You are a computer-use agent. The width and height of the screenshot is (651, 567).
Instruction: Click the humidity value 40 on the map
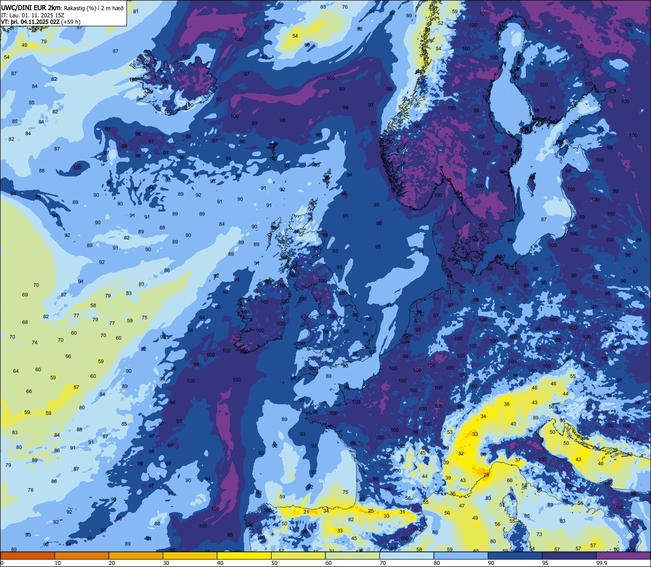coord(513,424)
